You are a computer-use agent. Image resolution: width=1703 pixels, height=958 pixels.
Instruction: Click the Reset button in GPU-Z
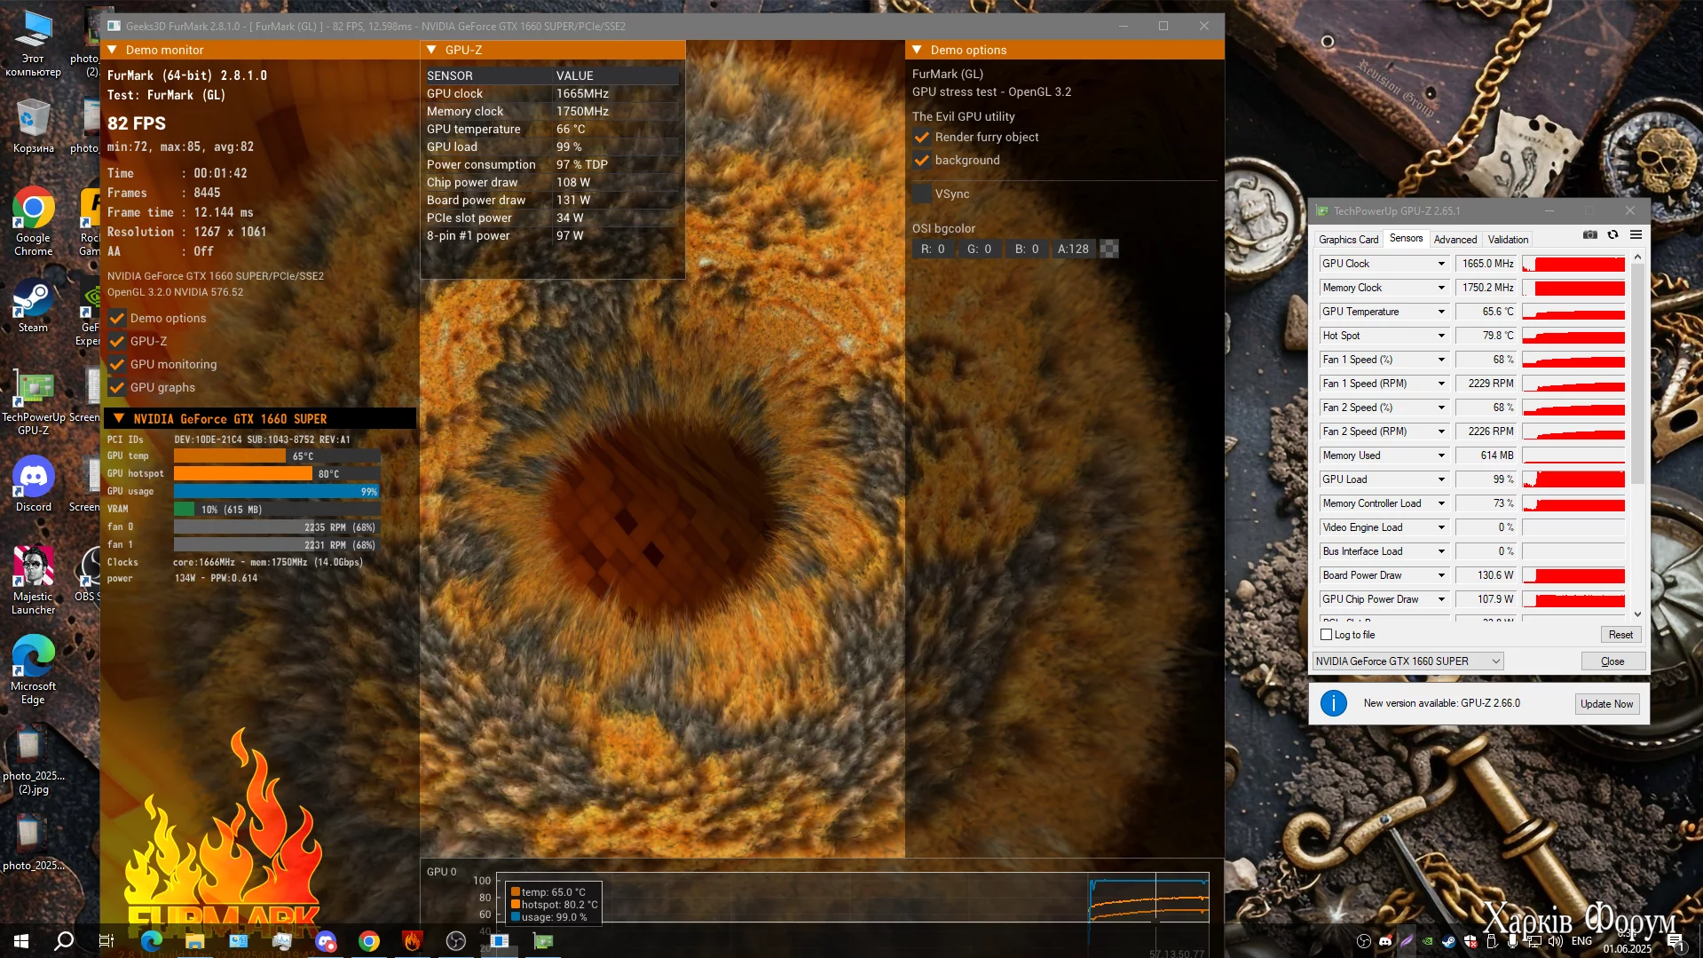pyautogui.click(x=1620, y=635)
